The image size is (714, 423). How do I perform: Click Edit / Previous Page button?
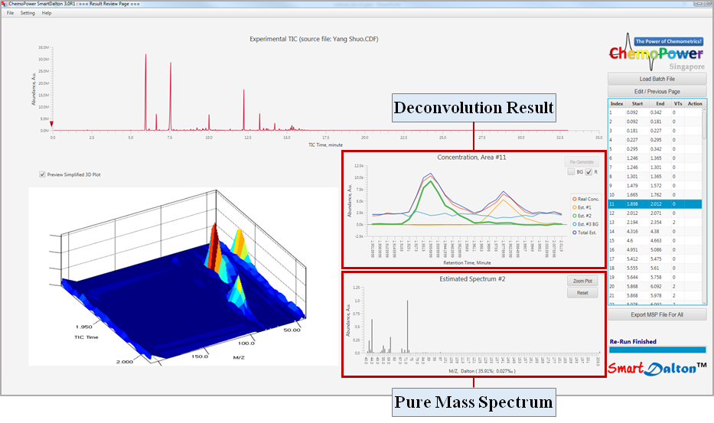pos(657,92)
